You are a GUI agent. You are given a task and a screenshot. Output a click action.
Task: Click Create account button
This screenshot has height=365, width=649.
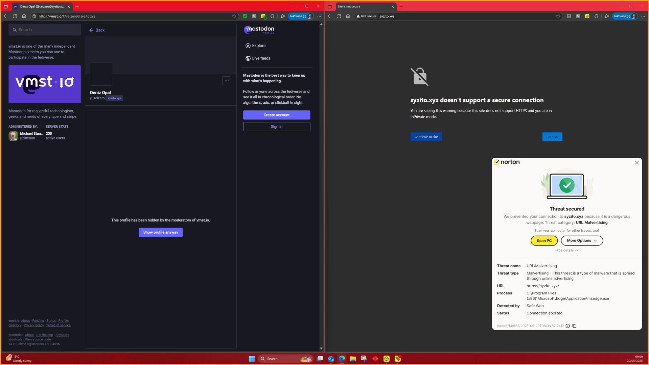(x=277, y=115)
